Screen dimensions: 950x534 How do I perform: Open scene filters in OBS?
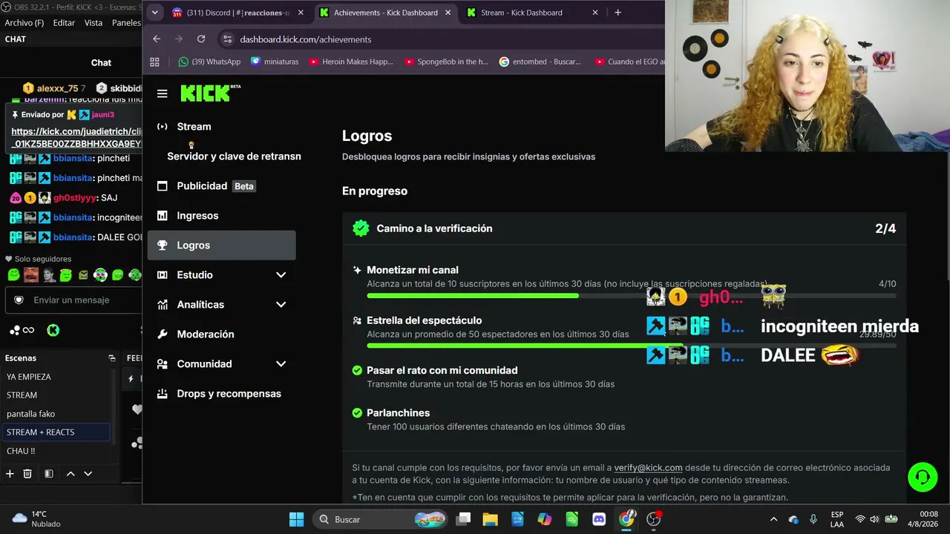[48, 473]
